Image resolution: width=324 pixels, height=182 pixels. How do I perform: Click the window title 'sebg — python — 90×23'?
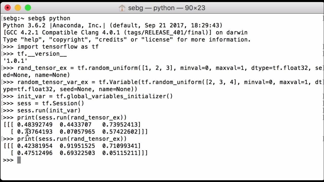tap(167, 8)
